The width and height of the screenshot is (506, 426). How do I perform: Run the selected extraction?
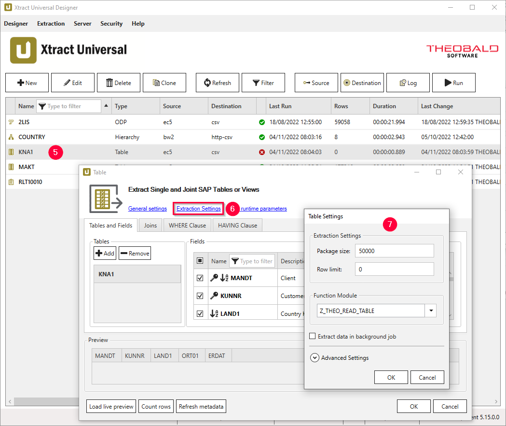tap(453, 83)
